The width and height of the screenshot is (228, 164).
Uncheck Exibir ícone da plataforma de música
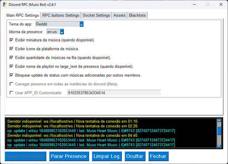11,49
